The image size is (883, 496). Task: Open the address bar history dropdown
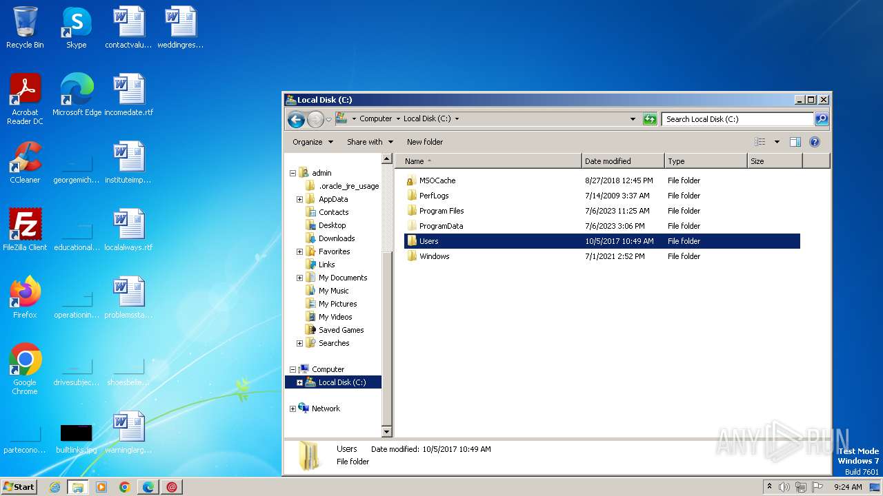coord(633,119)
